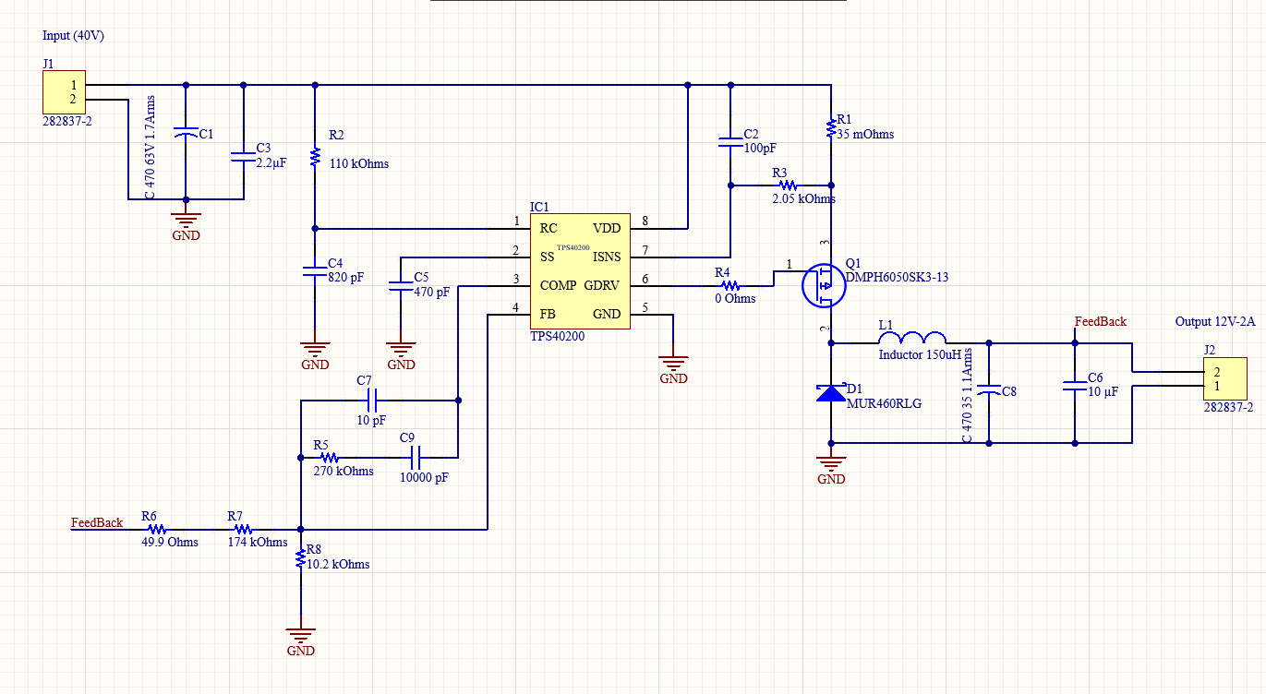Click the FeedBack net label near output
1266x694 pixels.
[x=1101, y=321]
